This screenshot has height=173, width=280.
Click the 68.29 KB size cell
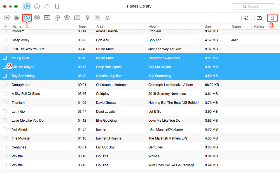(x=212, y=85)
